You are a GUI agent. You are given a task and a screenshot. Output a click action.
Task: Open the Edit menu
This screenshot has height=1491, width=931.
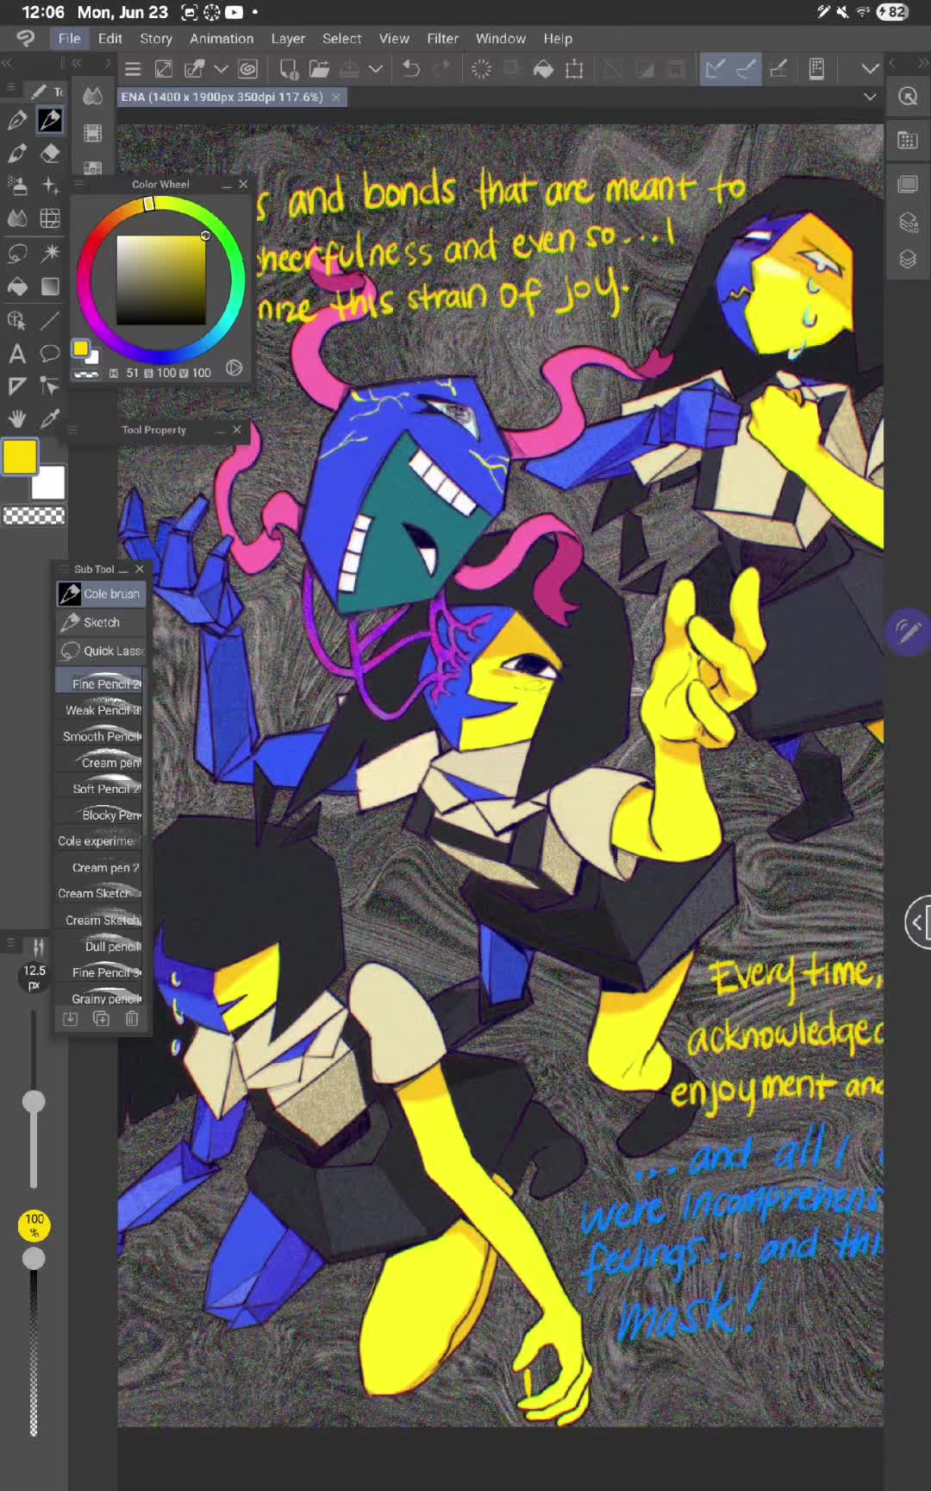click(109, 38)
